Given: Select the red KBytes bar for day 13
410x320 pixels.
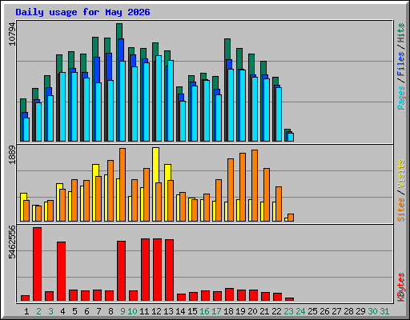Looking at the screenshot, I should coord(170,270).
